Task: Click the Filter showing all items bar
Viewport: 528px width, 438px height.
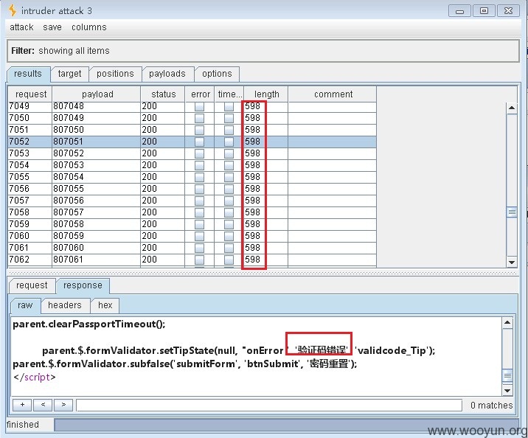Action: (x=263, y=51)
